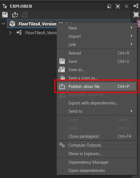Click the Ctrl+R shortcut label
Viewport: 140px width, 178px height.
pyautogui.click(x=123, y=53)
